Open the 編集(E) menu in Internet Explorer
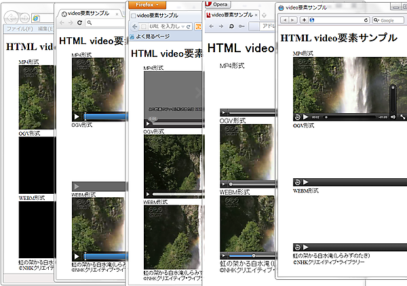The height and width of the screenshot is (286, 407). click(45, 28)
